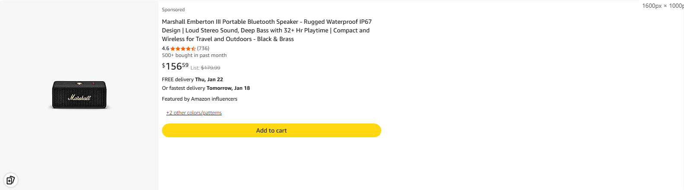Click the "FREE delivery Thu, Jan 22" line

coord(192,79)
